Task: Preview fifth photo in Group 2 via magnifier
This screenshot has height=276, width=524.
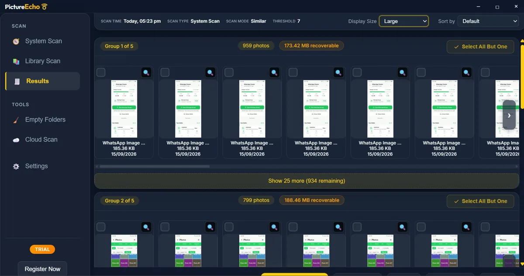Action: click(x=403, y=227)
